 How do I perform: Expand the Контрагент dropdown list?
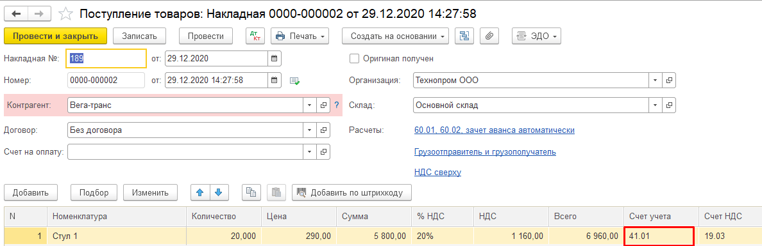tap(310, 105)
